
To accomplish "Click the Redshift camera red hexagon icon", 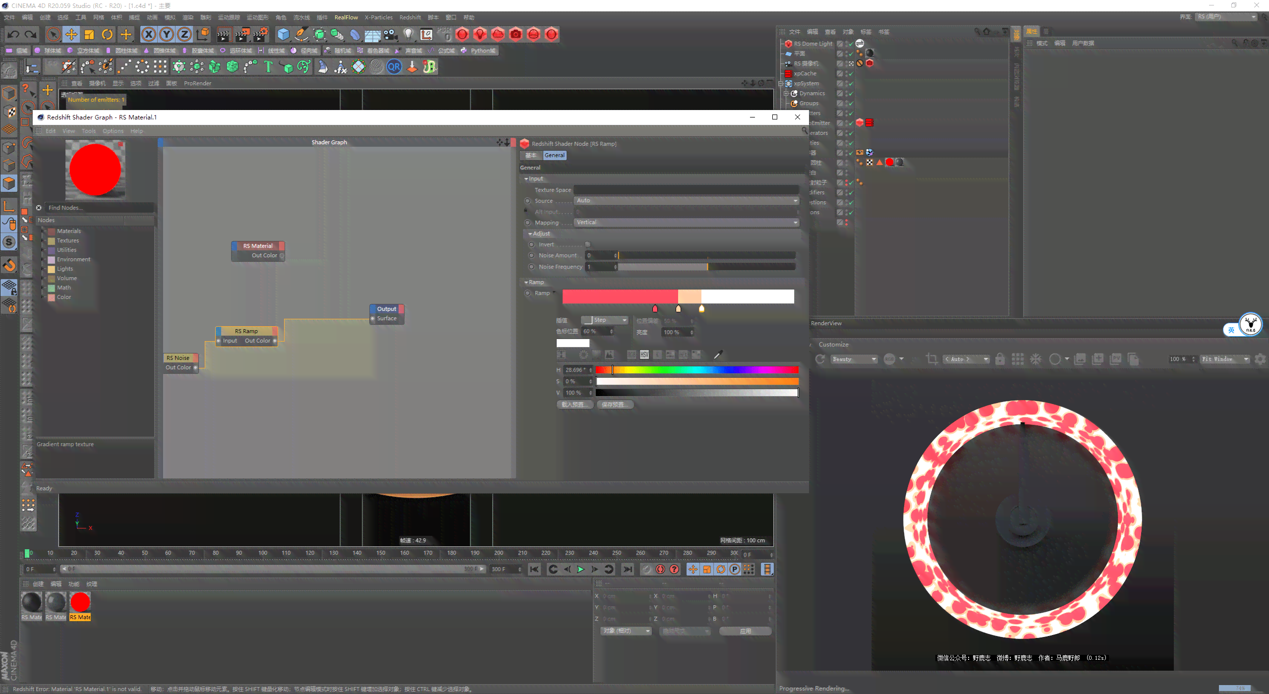I will click(516, 34).
